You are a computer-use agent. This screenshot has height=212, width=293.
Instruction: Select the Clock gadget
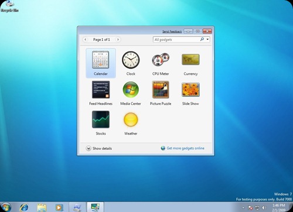click(131, 63)
